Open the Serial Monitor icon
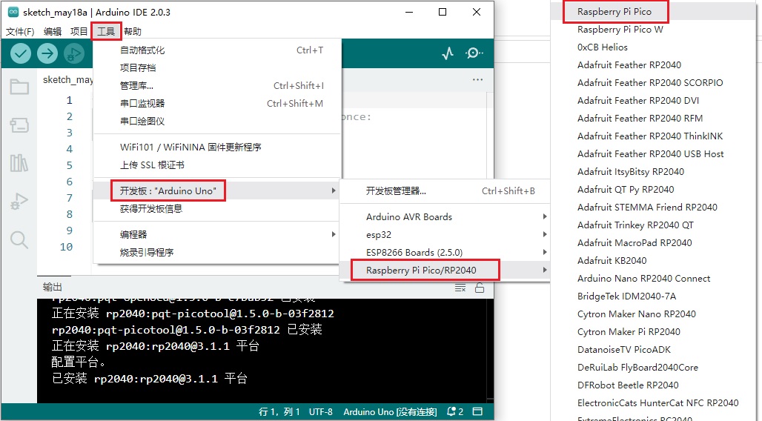 point(474,53)
